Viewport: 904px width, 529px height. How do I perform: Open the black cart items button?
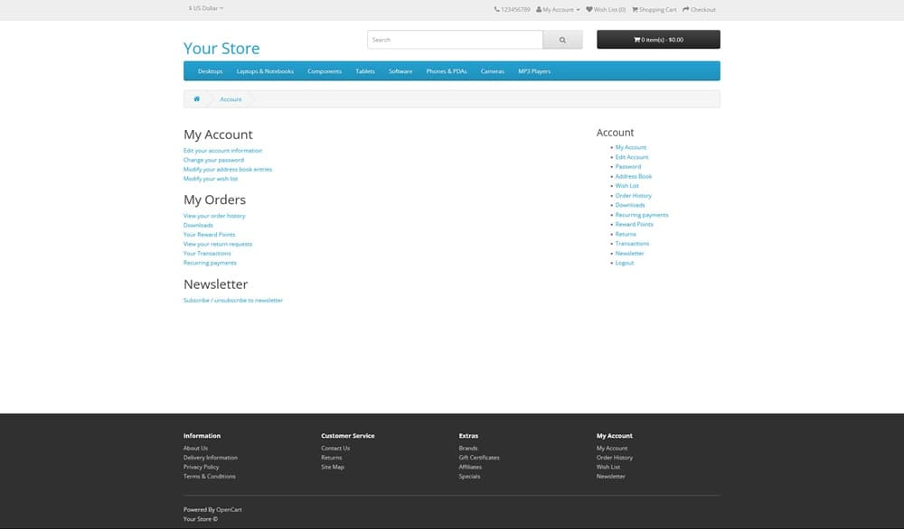click(658, 40)
